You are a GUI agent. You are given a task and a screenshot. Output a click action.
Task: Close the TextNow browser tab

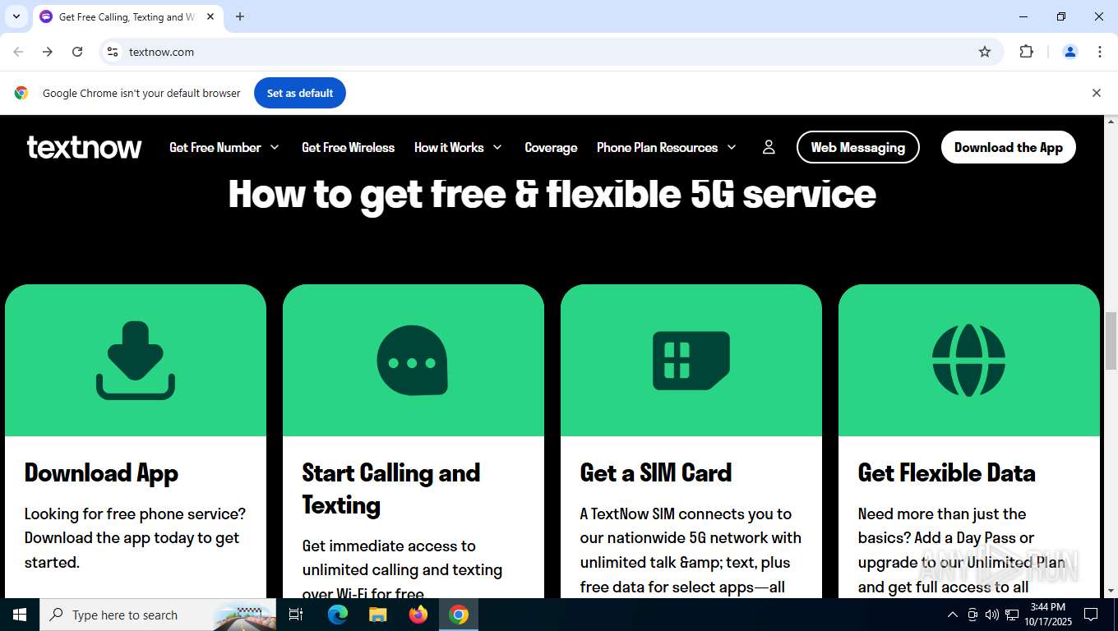pyautogui.click(x=210, y=16)
